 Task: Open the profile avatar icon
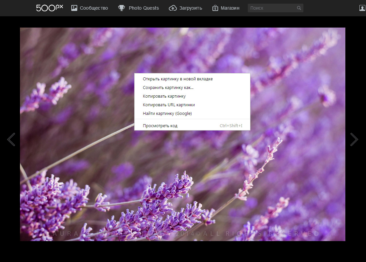click(x=362, y=8)
